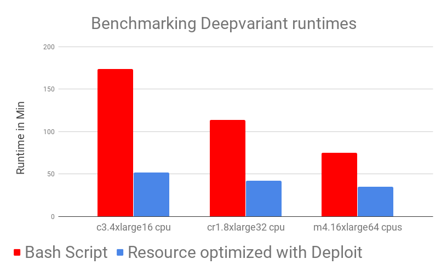Screen dimensions: 447x276
Task: Click the 200 y-axis tick label
Action: [49, 47]
